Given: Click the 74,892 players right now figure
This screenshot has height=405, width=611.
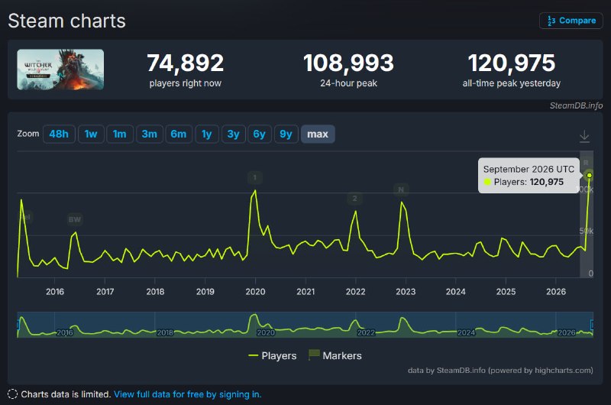Looking at the screenshot, I should (x=186, y=63).
